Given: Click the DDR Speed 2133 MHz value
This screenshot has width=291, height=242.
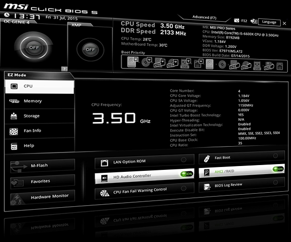Looking at the screenshot, I should click(173, 32).
